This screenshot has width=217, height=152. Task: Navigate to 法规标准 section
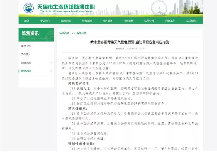[x=149, y=21]
